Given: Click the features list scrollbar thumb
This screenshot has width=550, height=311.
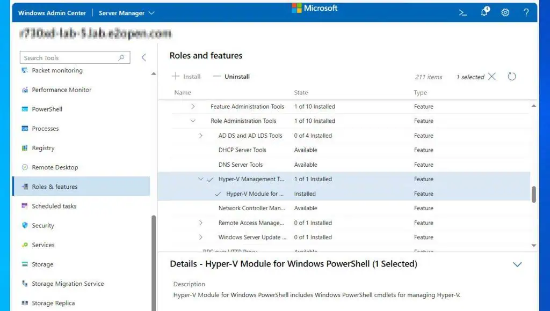Looking at the screenshot, I should pyautogui.click(x=533, y=194).
